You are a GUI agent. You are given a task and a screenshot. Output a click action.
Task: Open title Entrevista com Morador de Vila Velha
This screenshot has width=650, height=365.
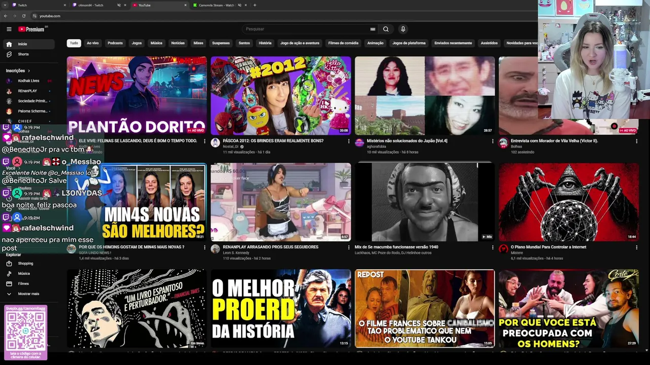pos(555,141)
